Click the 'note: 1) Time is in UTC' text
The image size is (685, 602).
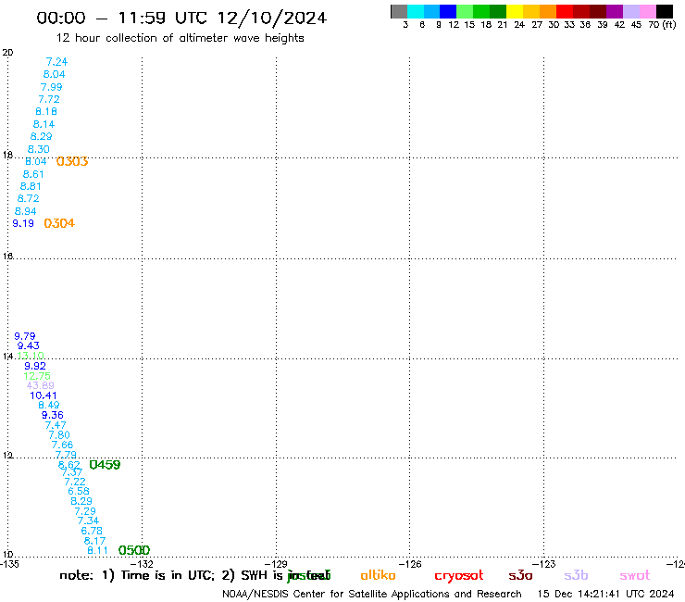137,575
